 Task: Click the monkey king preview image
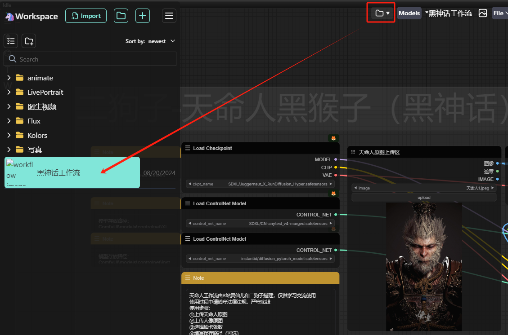[x=424, y=266]
